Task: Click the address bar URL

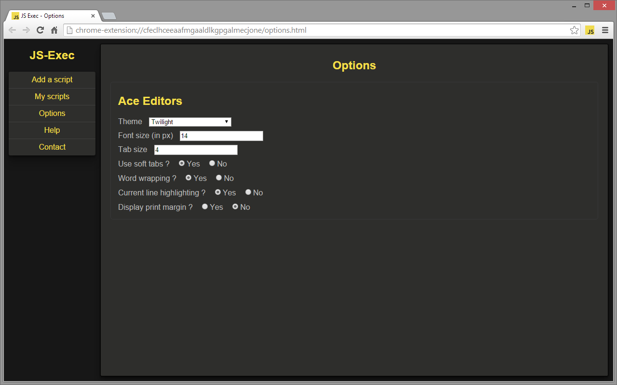Action: coord(191,30)
